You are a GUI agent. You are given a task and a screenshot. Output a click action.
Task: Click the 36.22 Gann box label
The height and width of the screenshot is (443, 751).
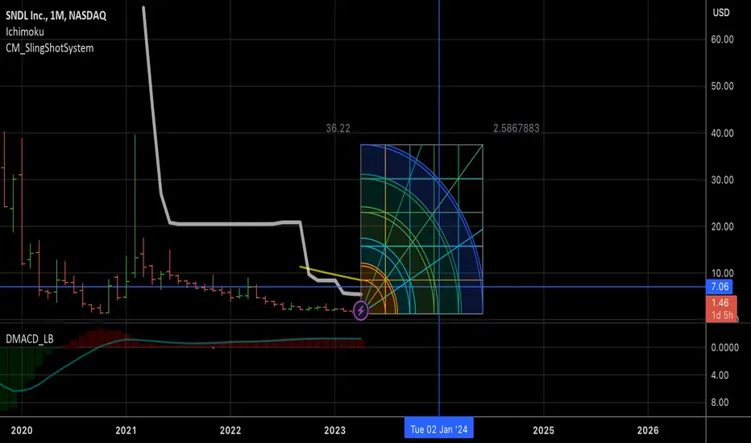pos(338,128)
